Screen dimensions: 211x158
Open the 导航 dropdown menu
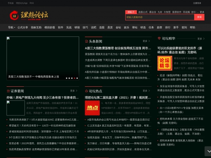click(x=11, y=27)
